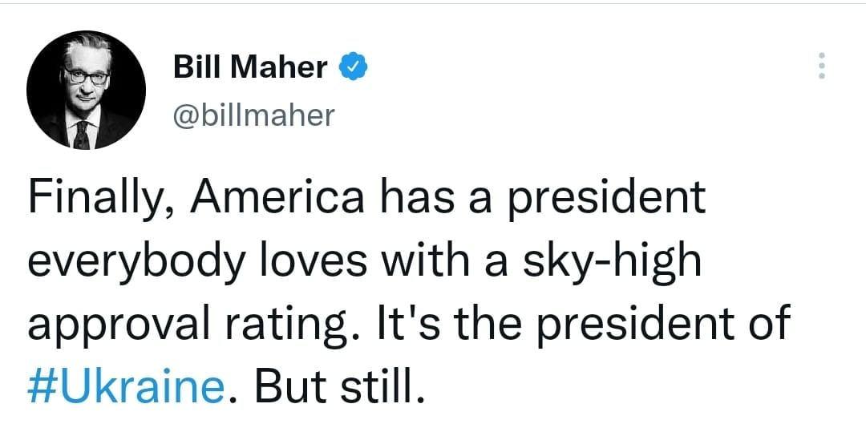Open Bill Maher's round profile picture
This screenshot has height=424, width=866.
click(86, 91)
